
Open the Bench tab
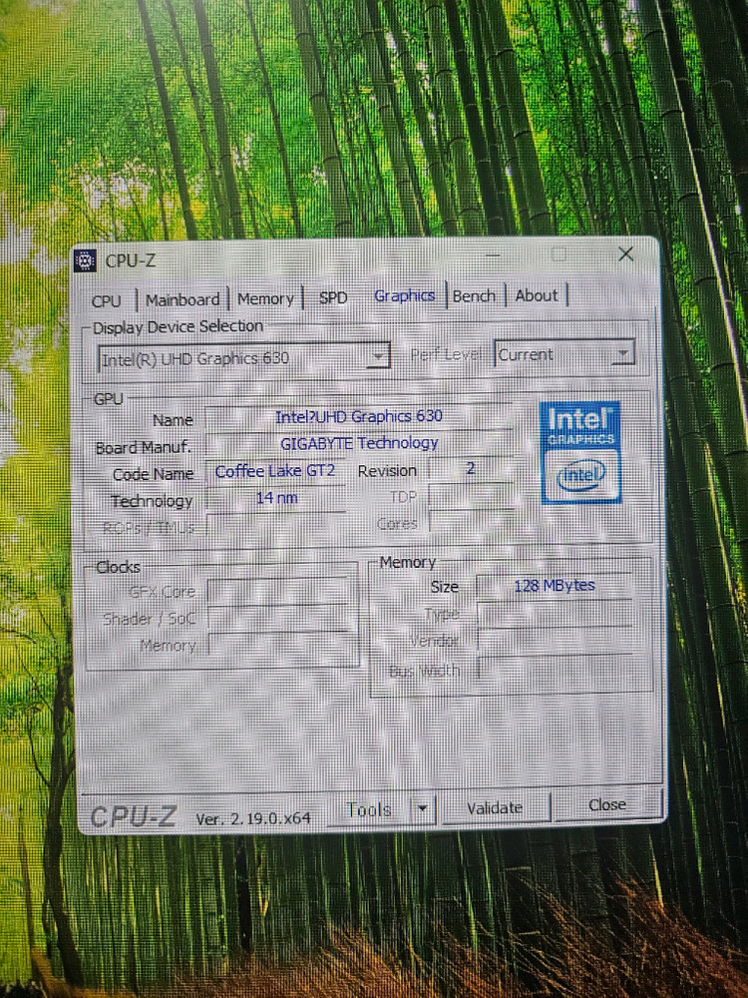(474, 296)
